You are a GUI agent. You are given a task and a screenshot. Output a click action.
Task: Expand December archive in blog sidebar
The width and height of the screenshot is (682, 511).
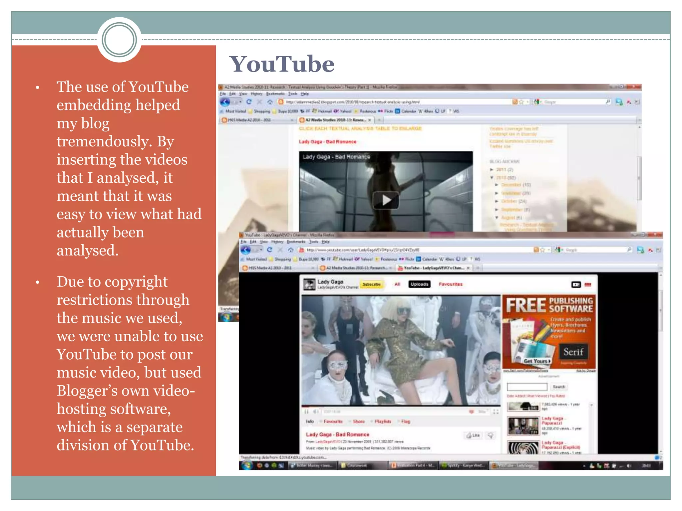click(x=497, y=185)
